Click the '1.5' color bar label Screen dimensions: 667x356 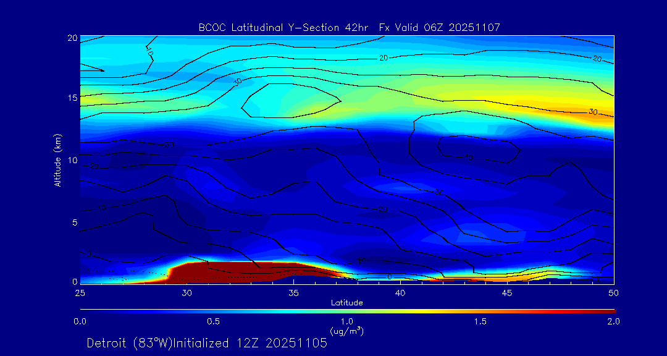(x=480, y=321)
